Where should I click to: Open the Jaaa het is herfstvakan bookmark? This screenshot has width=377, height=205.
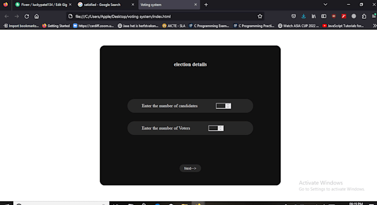tap(137, 25)
